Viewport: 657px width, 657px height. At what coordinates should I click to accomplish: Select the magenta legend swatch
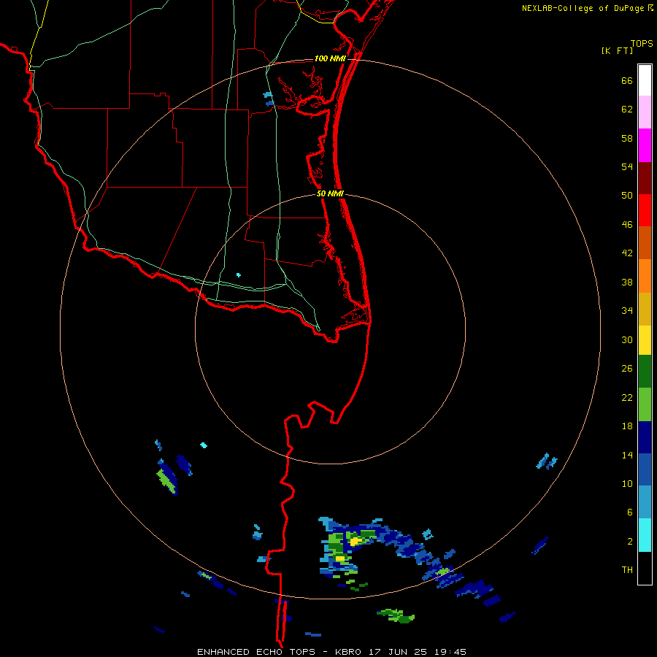click(x=645, y=145)
